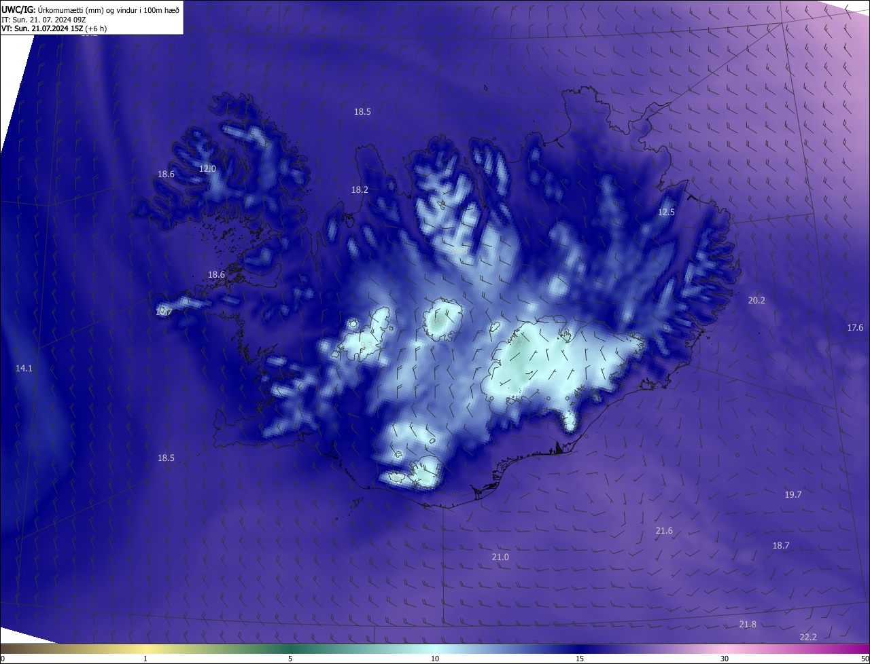Viewport: 870px width, 664px height.
Task: Click the 12.0 value label on the map
Action: tap(207, 169)
